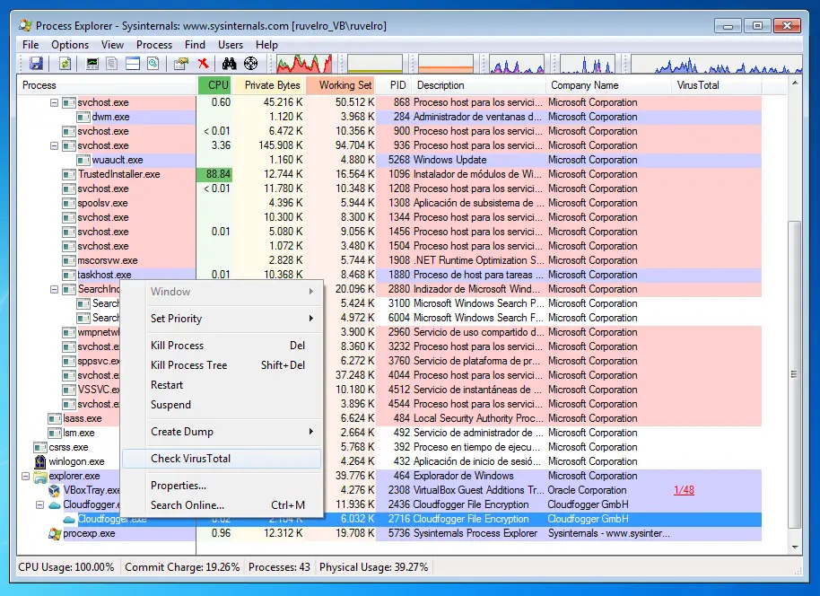This screenshot has height=596, width=820.
Task: Open the 1/48 VirusTotal result link
Action: click(684, 490)
